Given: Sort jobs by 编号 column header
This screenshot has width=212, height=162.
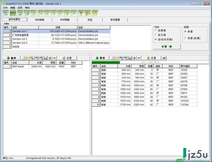Looking at the screenshot, I should pyautogui.click(x=7, y=27).
